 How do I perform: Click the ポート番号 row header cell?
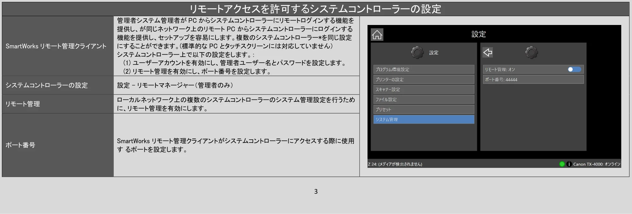click(x=58, y=145)
